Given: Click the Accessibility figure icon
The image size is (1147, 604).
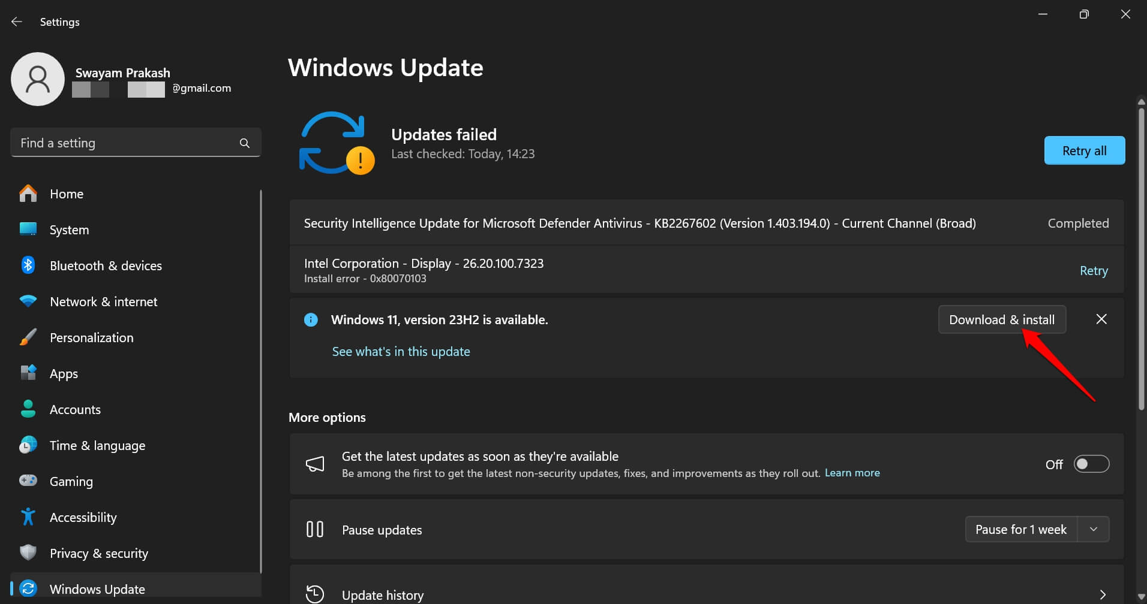Looking at the screenshot, I should [28, 517].
